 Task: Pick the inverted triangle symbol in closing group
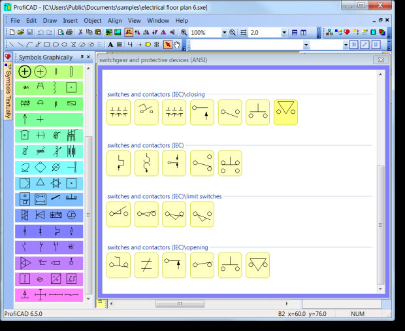[x=285, y=112]
